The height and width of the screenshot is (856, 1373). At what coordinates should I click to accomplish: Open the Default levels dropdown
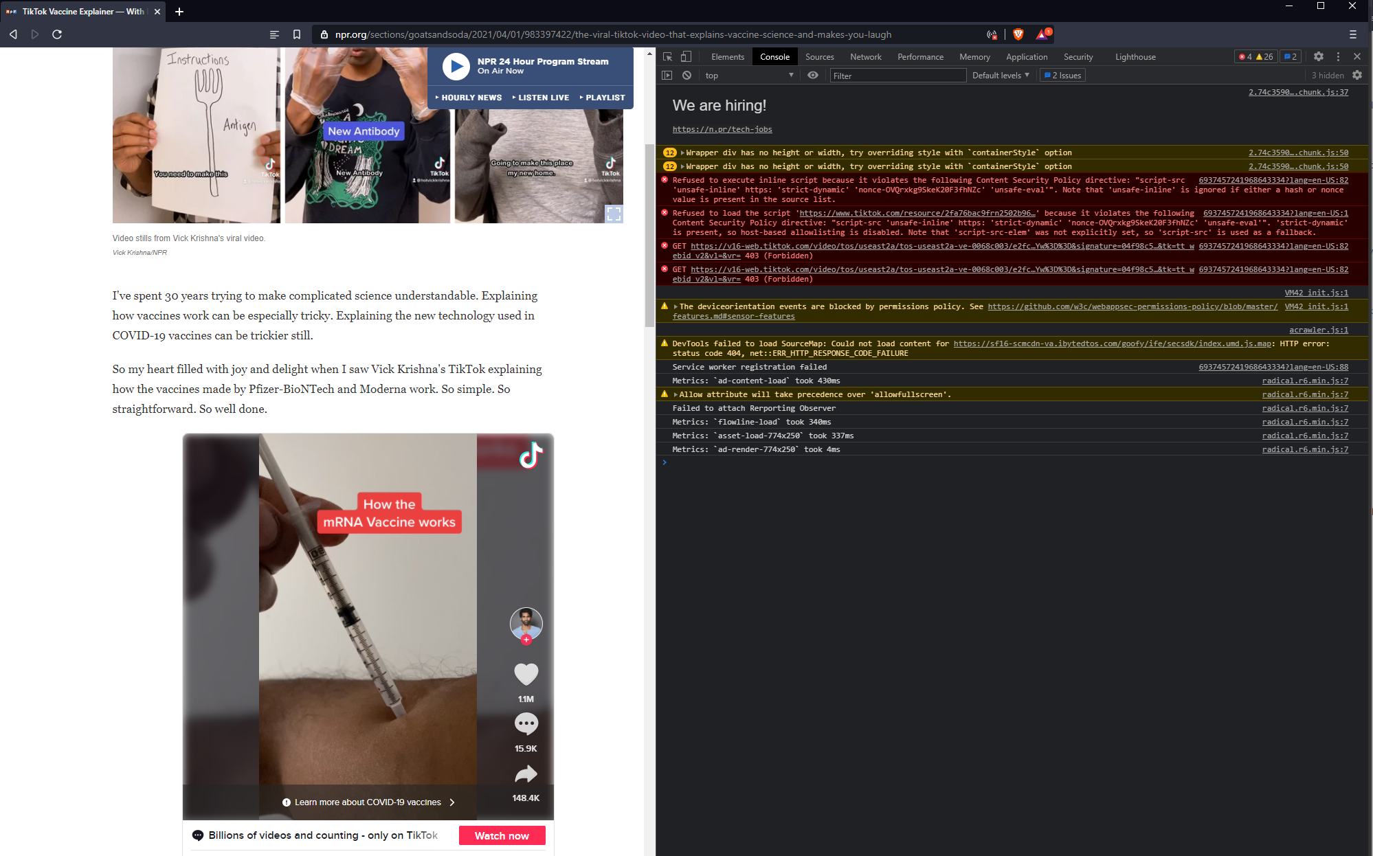point(1001,76)
